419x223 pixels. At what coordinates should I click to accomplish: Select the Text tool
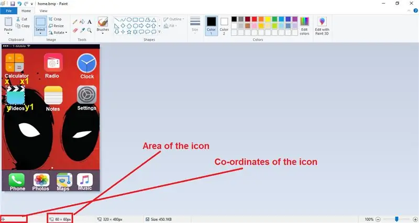click(x=90, y=22)
